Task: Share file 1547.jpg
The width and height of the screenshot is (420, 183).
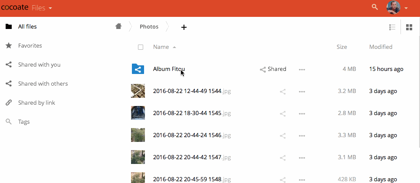Action: coord(282,158)
